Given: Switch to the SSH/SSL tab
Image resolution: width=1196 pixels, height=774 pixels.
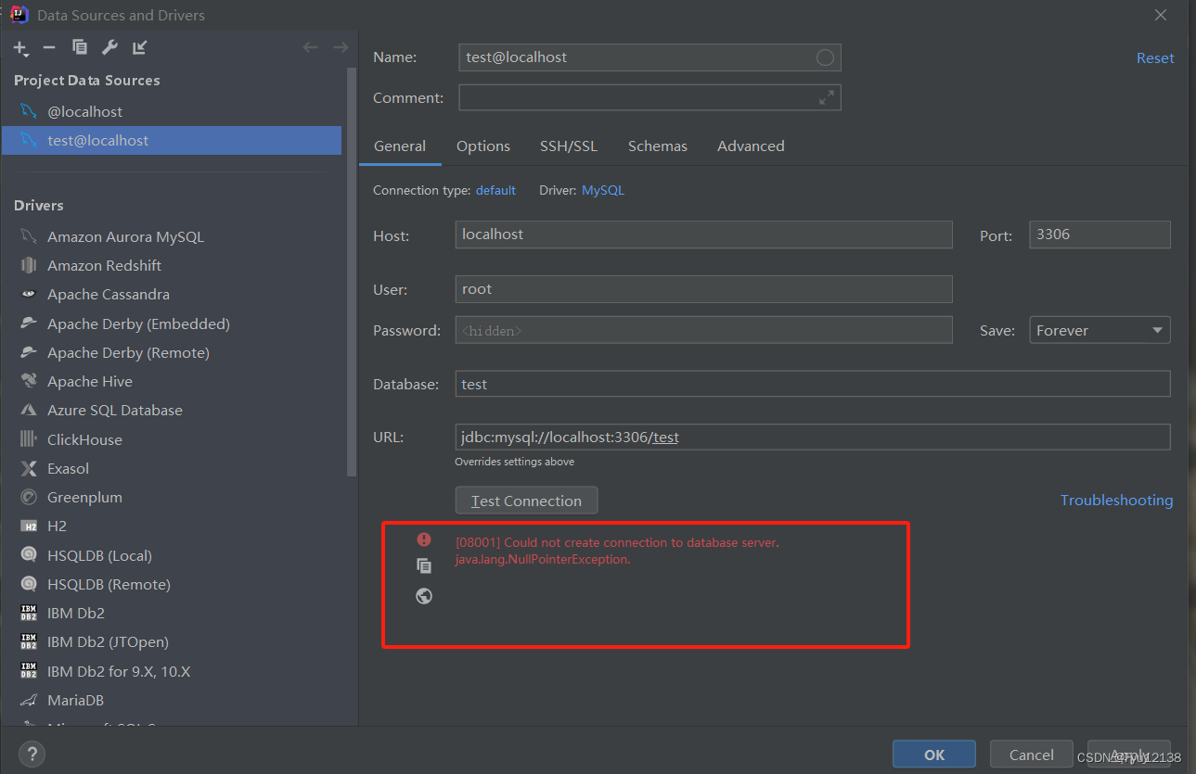Looking at the screenshot, I should point(569,146).
